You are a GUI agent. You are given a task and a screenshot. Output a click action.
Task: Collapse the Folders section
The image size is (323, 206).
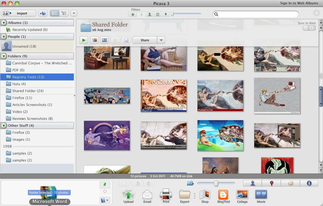coord(4,56)
